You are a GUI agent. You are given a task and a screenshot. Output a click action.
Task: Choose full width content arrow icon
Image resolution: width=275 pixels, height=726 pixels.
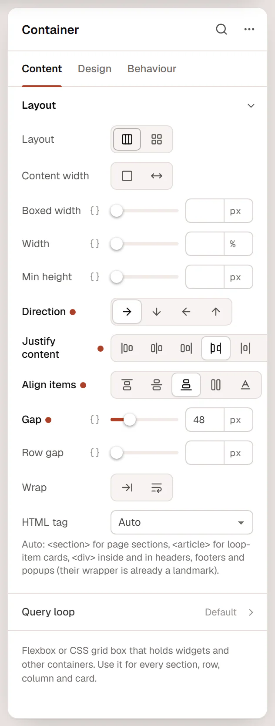[157, 176]
